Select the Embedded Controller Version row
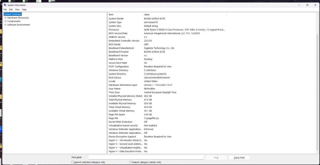Image resolution: width=320 pixels, height=165 pixels. pos(167,41)
